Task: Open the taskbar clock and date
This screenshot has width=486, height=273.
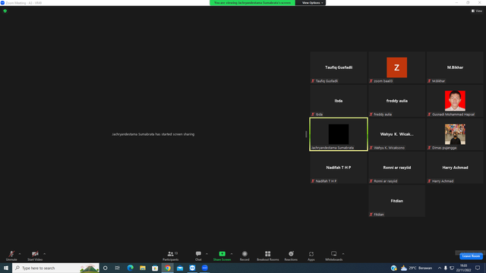Action: point(464,268)
